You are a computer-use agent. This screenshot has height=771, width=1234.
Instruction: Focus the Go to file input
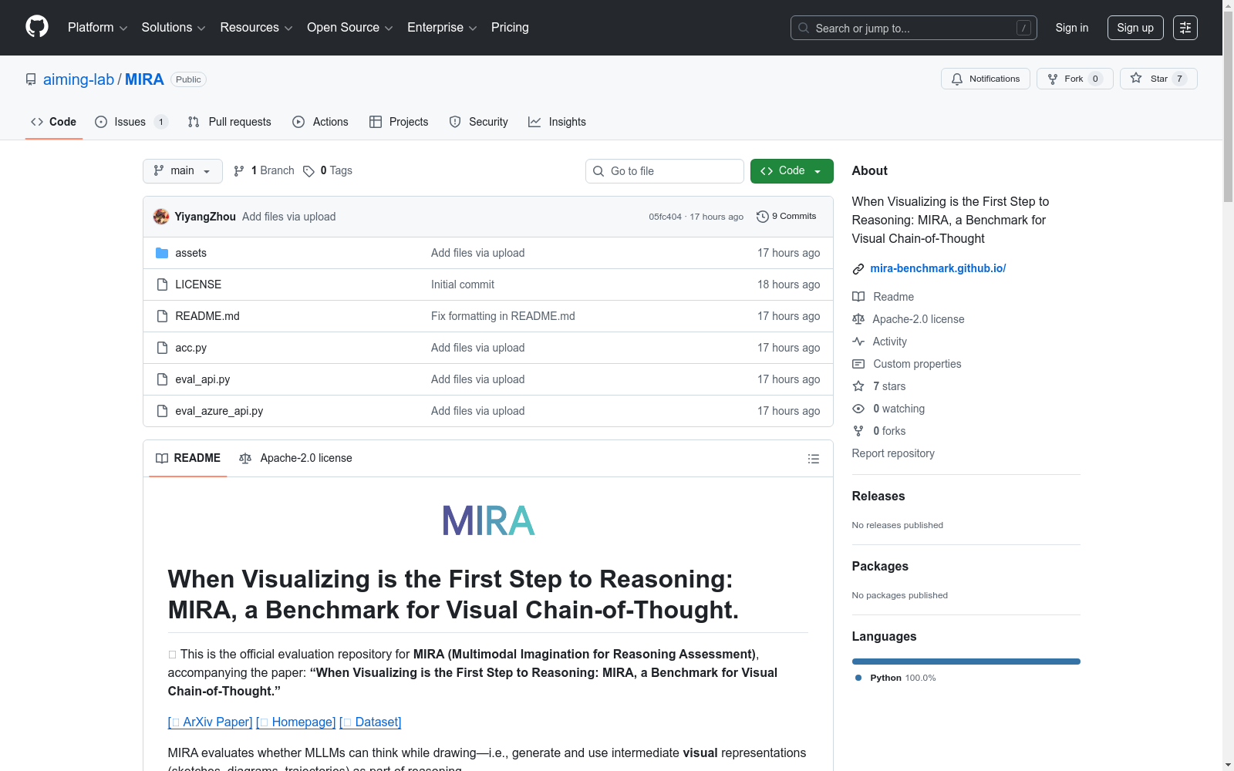point(665,171)
